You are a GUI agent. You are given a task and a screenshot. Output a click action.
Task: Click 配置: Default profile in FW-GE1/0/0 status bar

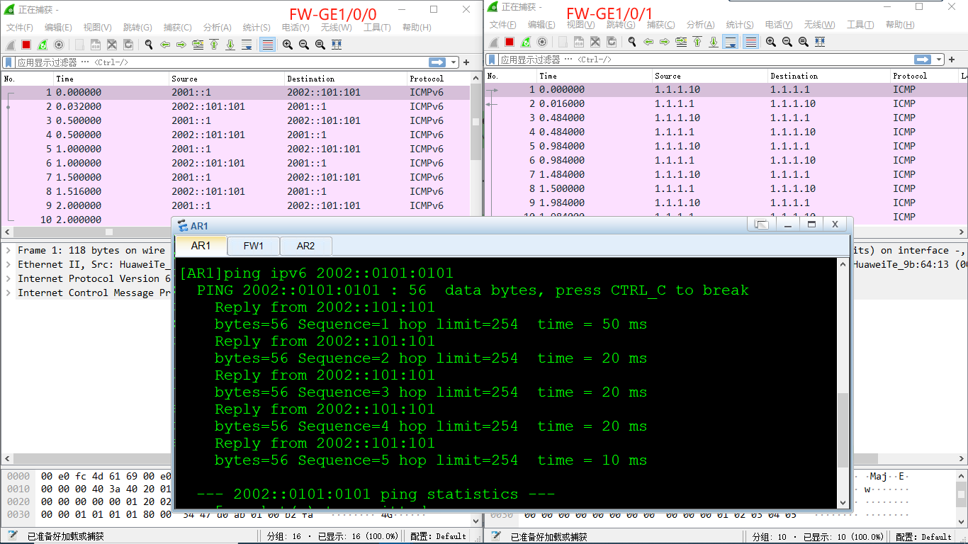pos(438,536)
